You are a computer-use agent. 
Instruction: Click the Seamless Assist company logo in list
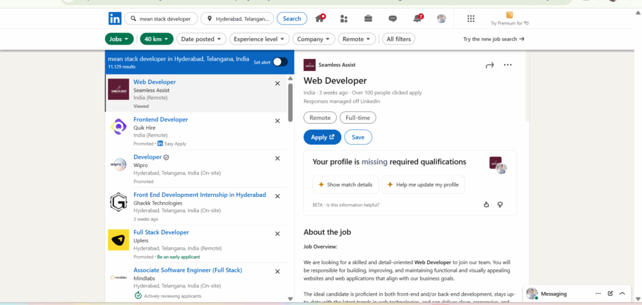tap(118, 89)
